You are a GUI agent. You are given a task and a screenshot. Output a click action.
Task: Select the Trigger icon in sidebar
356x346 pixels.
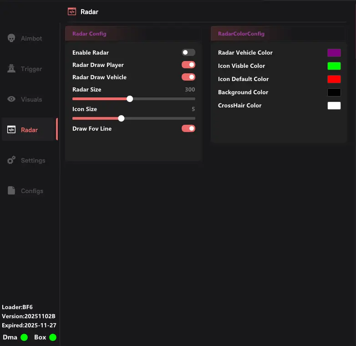click(11, 69)
